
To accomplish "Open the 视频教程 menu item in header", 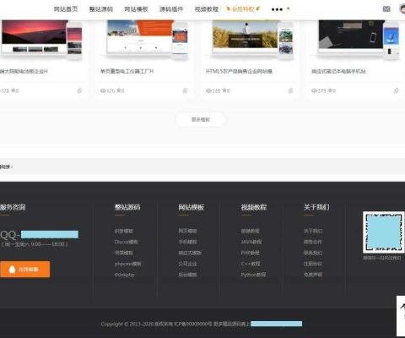I will pyautogui.click(x=207, y=9).
